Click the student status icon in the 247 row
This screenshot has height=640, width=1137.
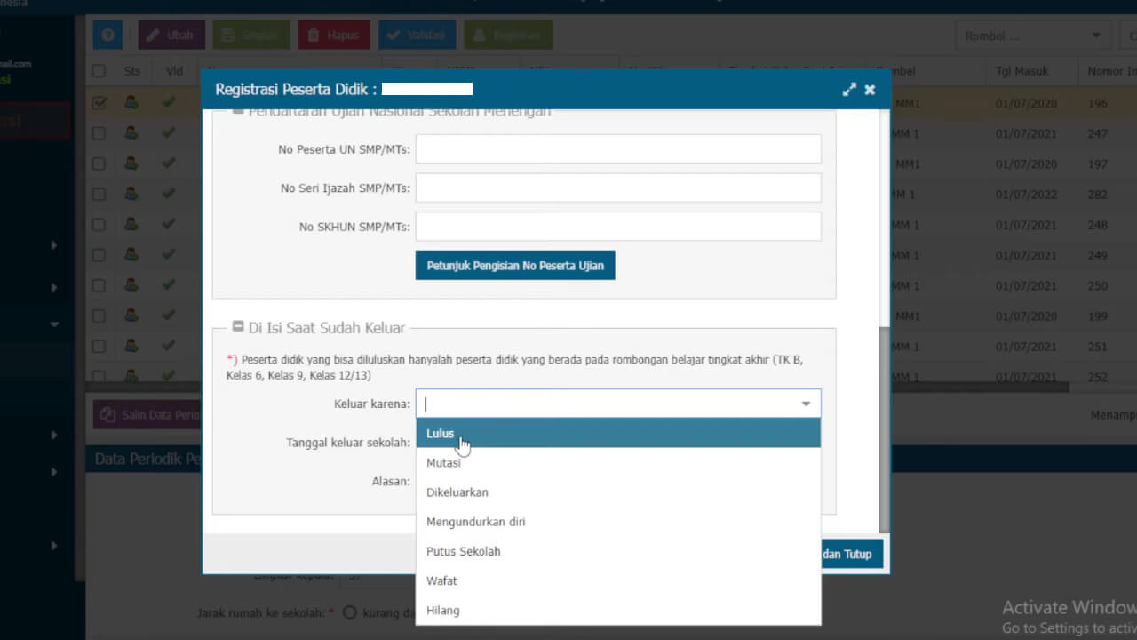pyautogui.click(x=131, y=133)
